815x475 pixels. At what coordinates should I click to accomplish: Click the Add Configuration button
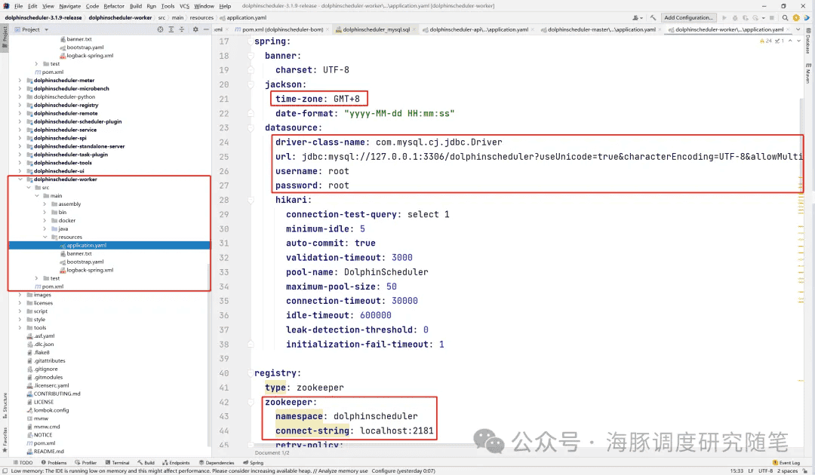coord(688,17)
